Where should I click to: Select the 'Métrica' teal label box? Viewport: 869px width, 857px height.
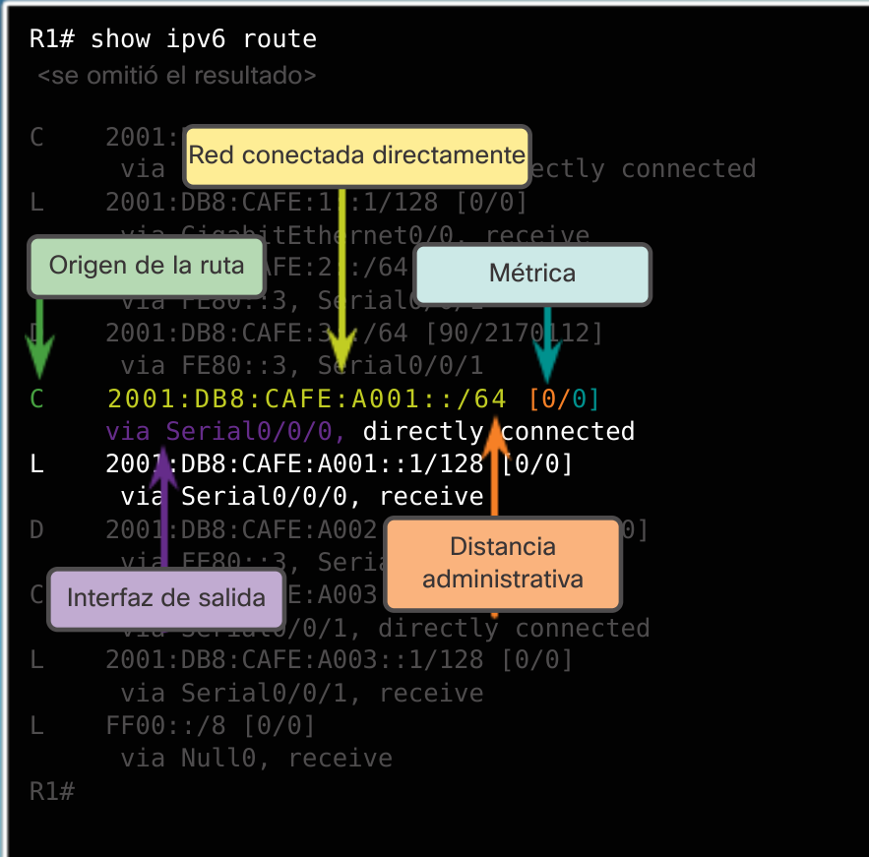532,274
